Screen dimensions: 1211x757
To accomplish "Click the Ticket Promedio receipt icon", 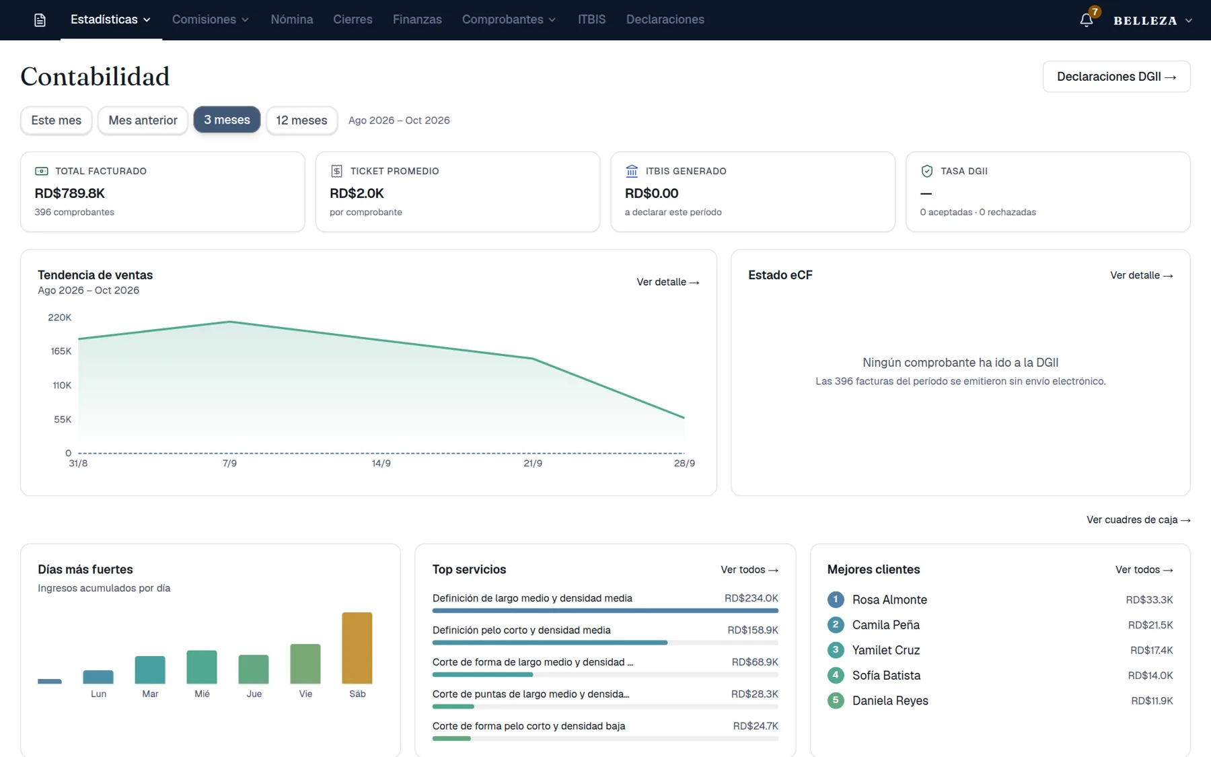I will tap(336, 171).
